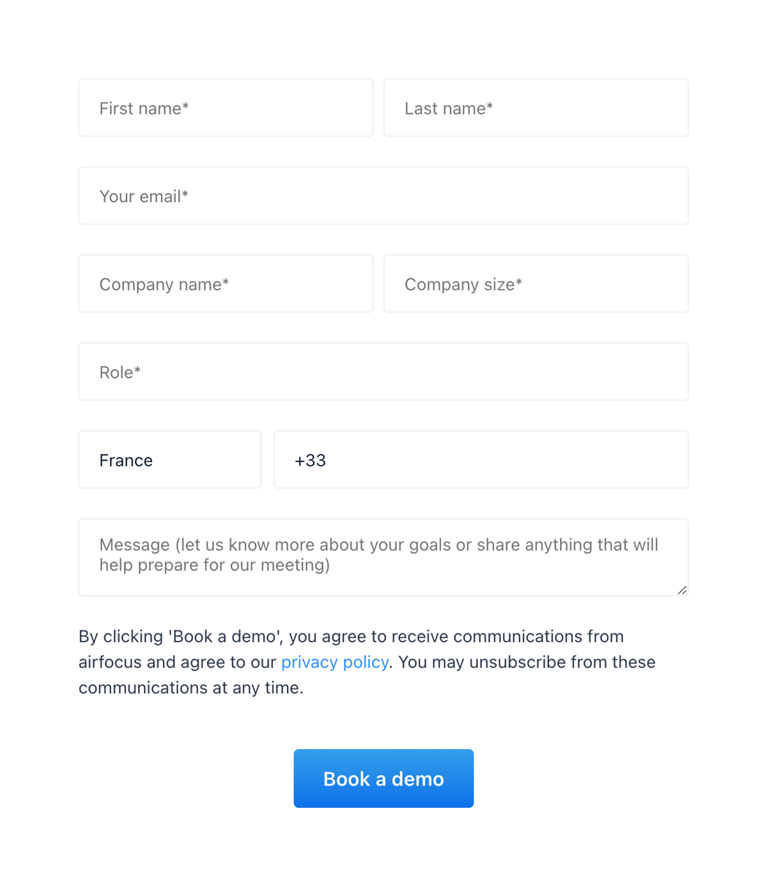Image resolution: width=767 pixels, height=886 pixels.
Task: Read the privacy policy document
Action: pyautogui.click(x=334, y=662)
